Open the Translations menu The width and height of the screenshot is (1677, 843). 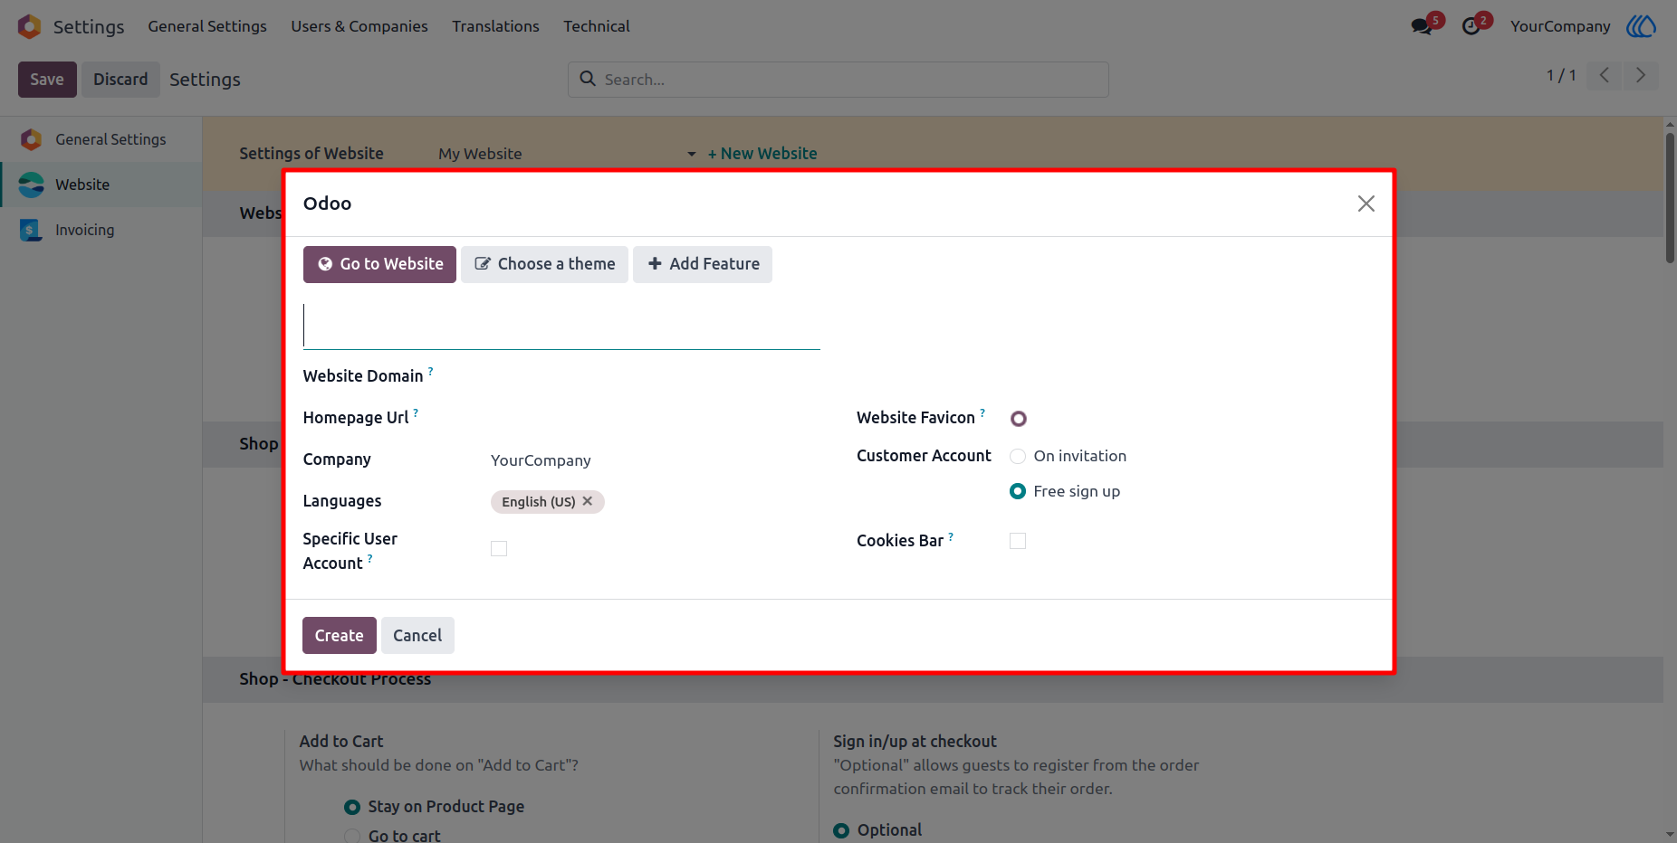coord(495,26)
